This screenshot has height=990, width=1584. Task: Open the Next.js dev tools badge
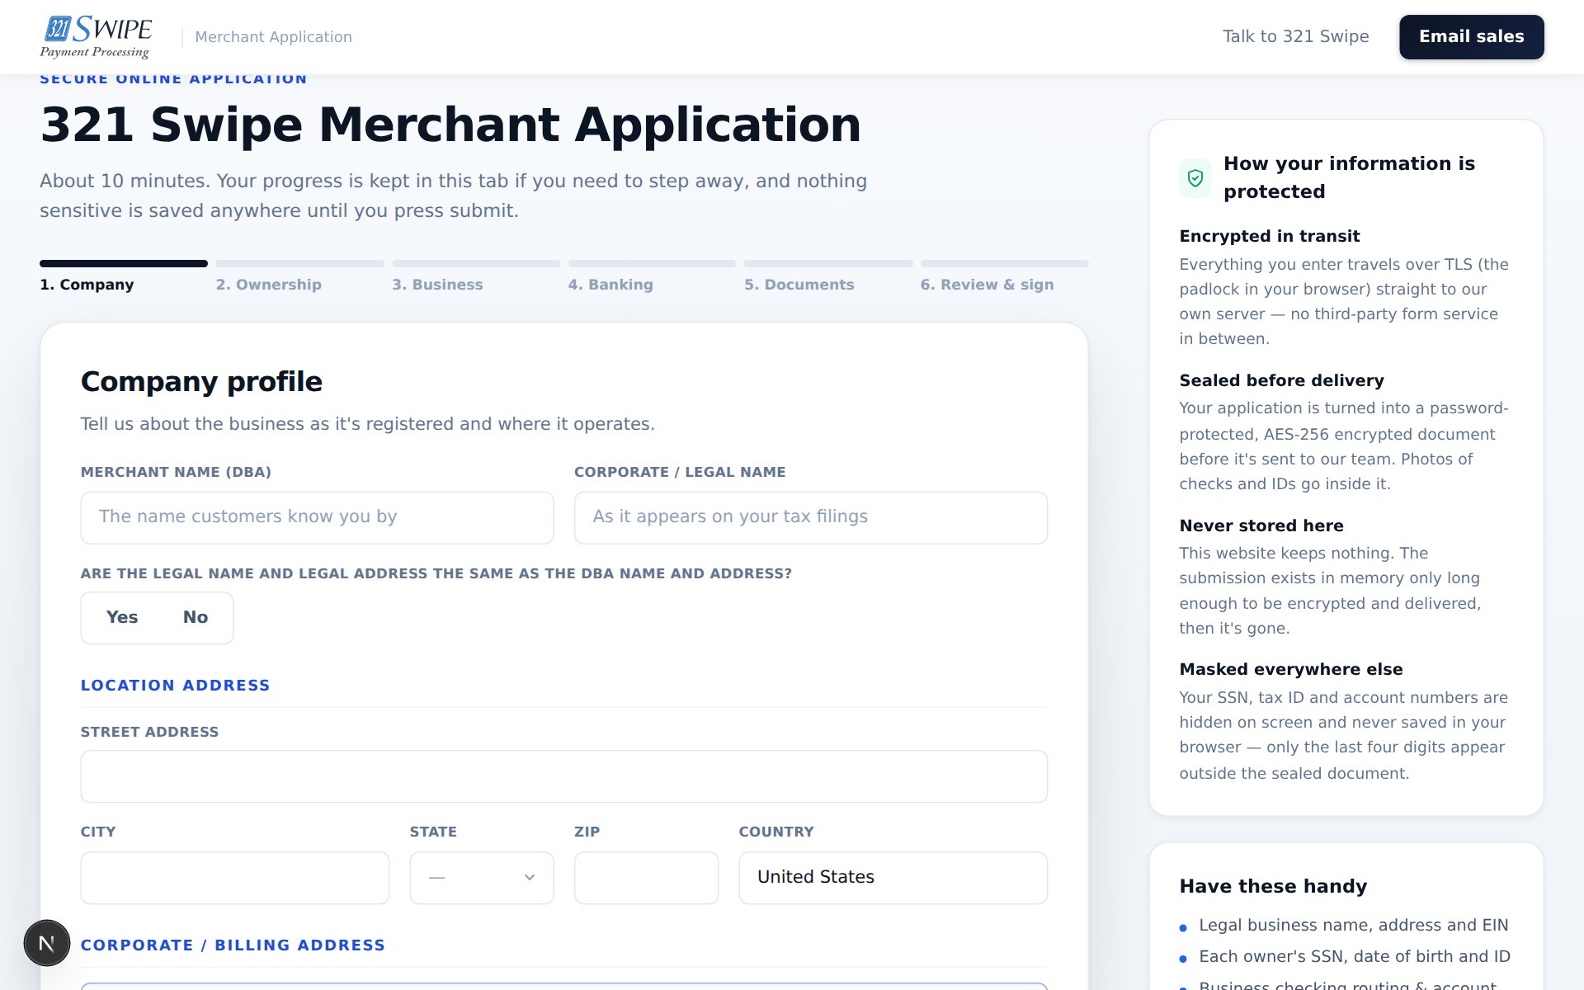click(x=47, y=943)
